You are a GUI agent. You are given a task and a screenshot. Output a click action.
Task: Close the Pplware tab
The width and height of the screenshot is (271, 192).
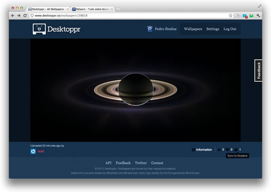pos(112,9)
